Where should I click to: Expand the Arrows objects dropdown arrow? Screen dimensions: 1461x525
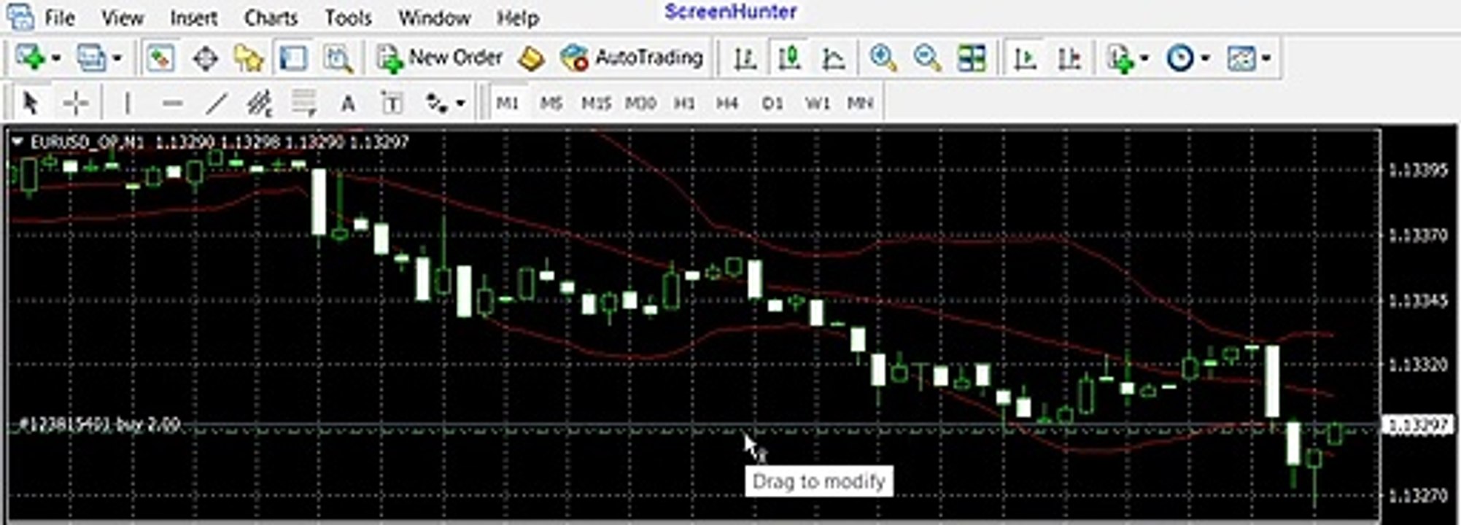coord(460,104)
